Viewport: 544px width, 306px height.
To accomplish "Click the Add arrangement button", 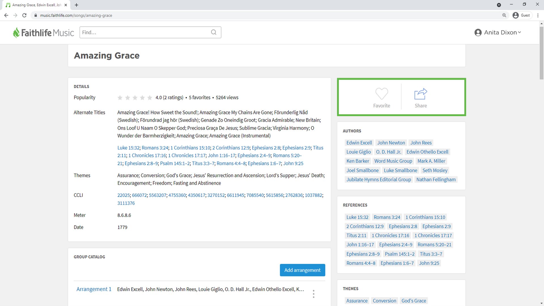I will point(302,270).
